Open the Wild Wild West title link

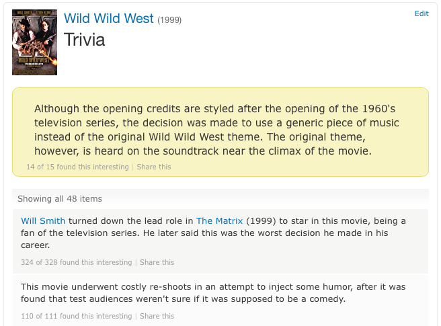tap(108, 19)
